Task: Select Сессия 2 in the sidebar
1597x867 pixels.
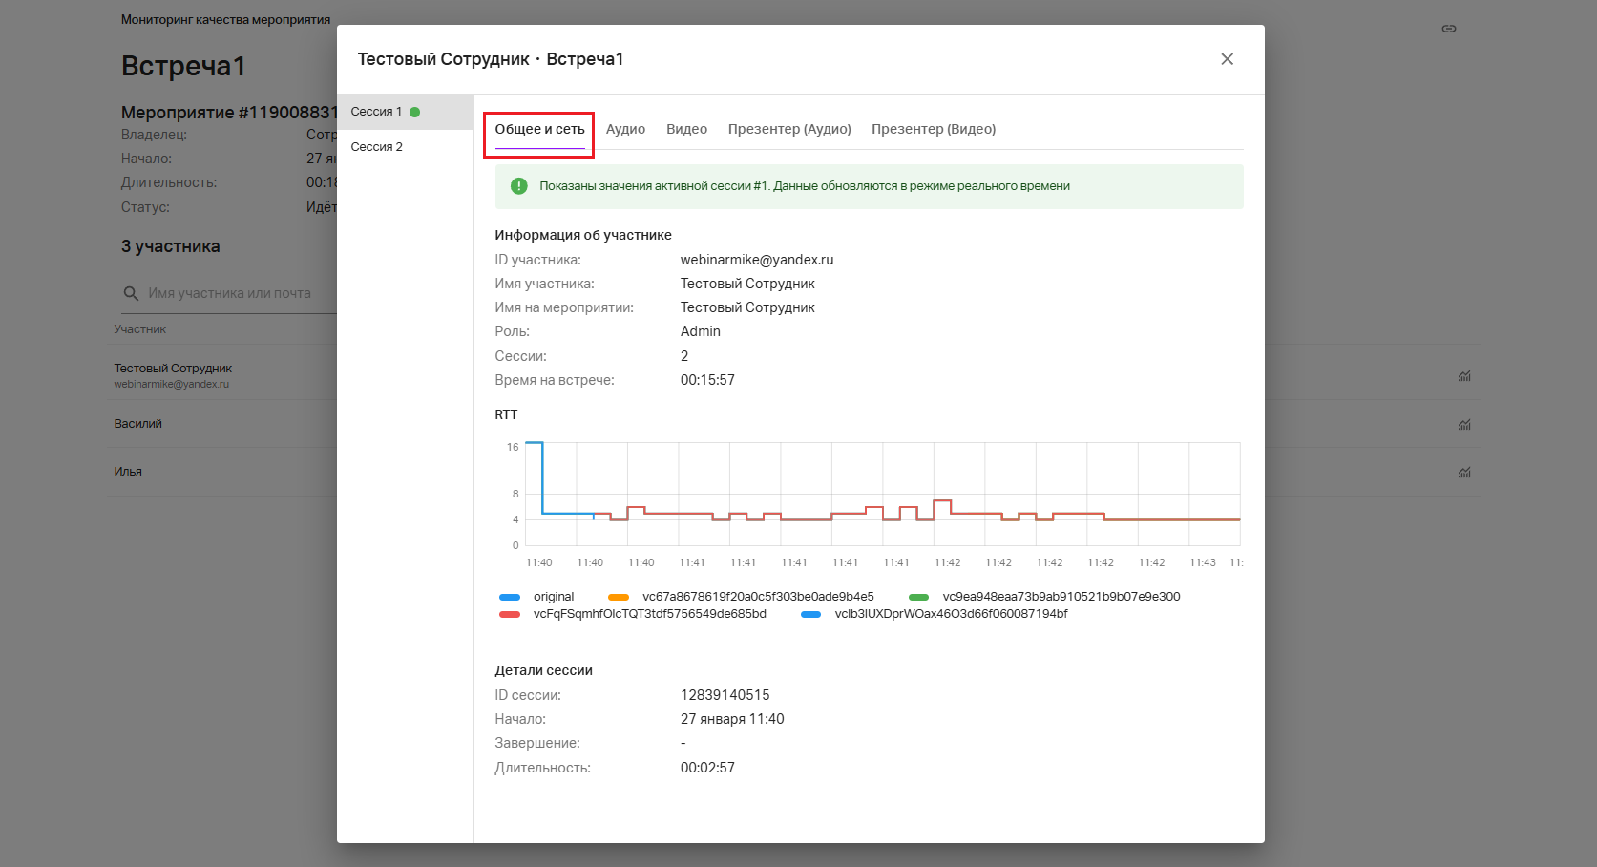Action: tap(377, 147)
